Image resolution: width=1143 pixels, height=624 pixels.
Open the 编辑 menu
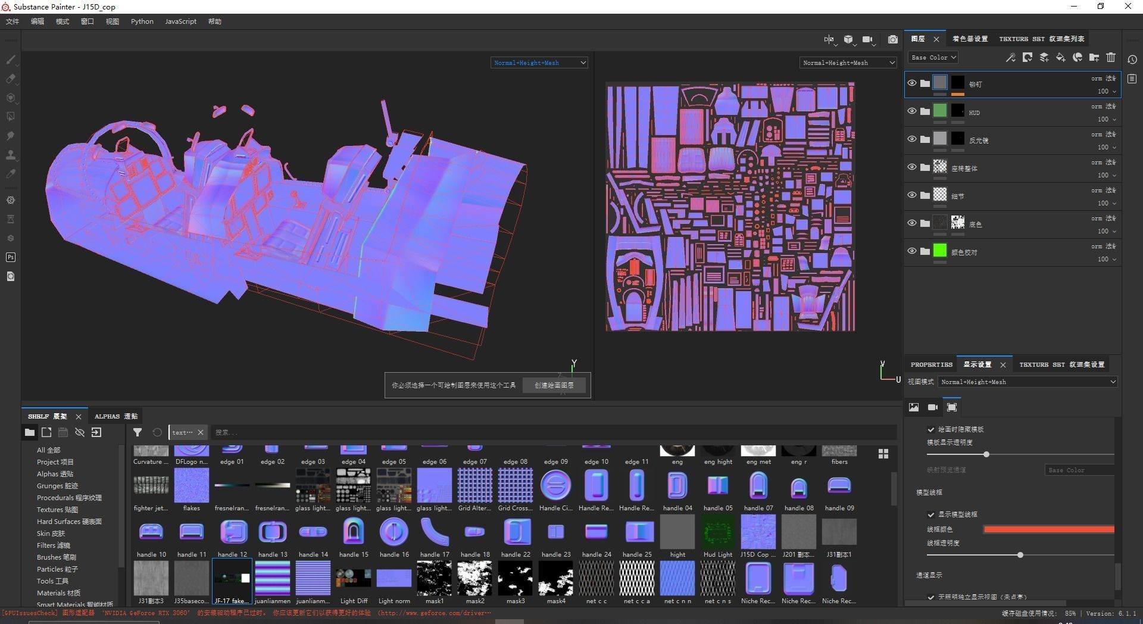38,21
